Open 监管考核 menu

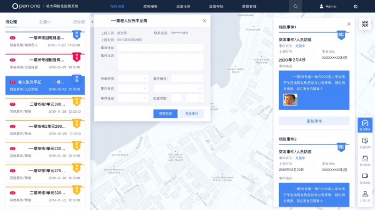pyautogui.click(x=216, y=6)
